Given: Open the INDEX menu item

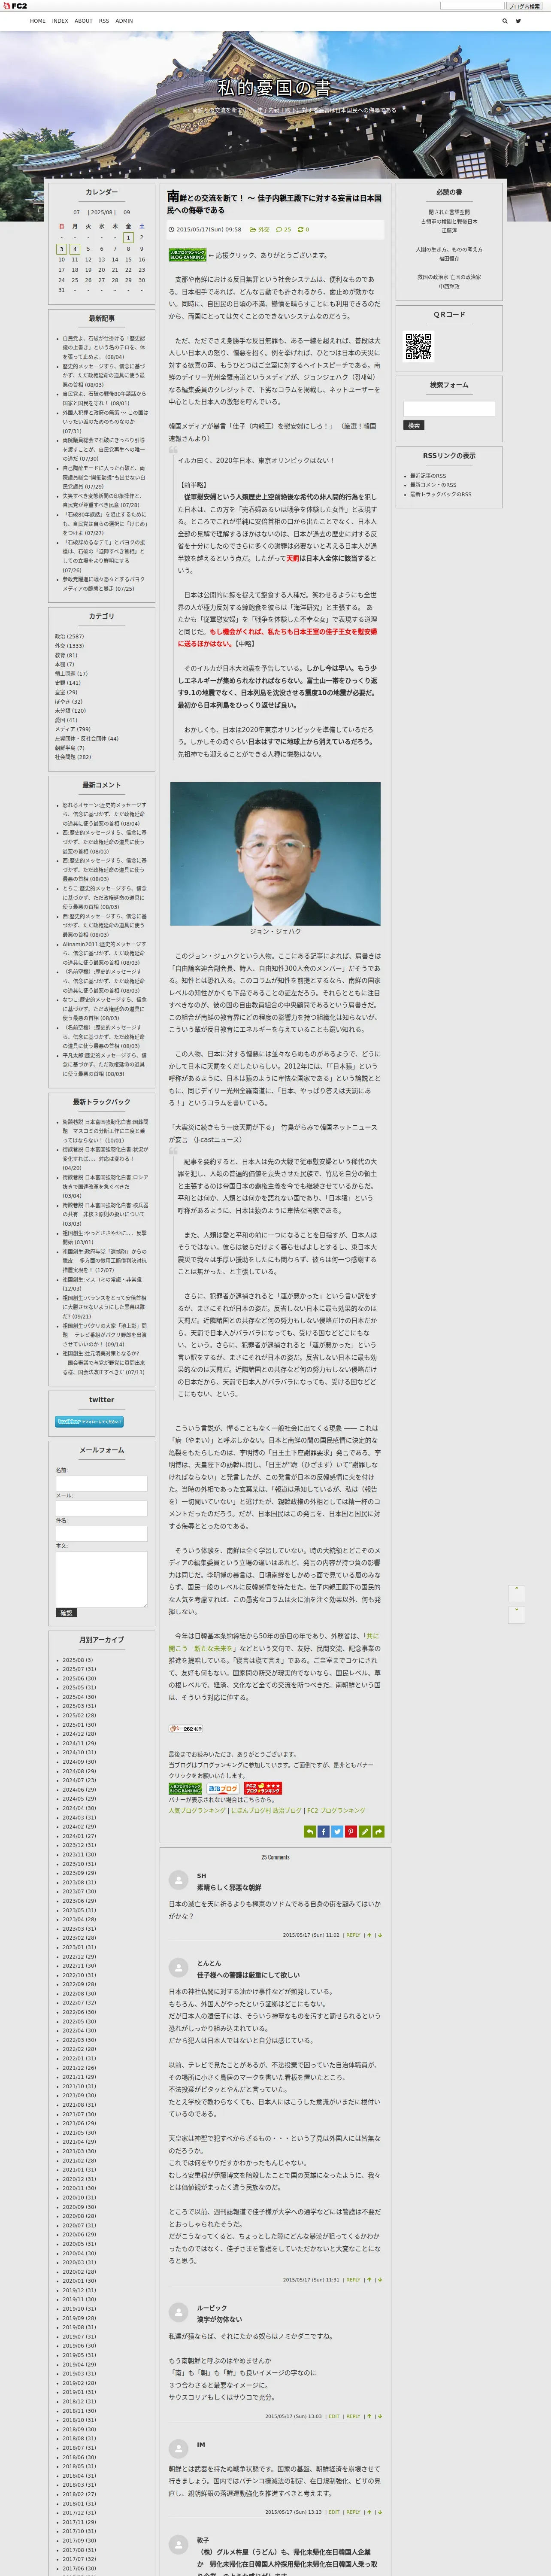Looking at the screenshot, I should (x=60, y=20).
